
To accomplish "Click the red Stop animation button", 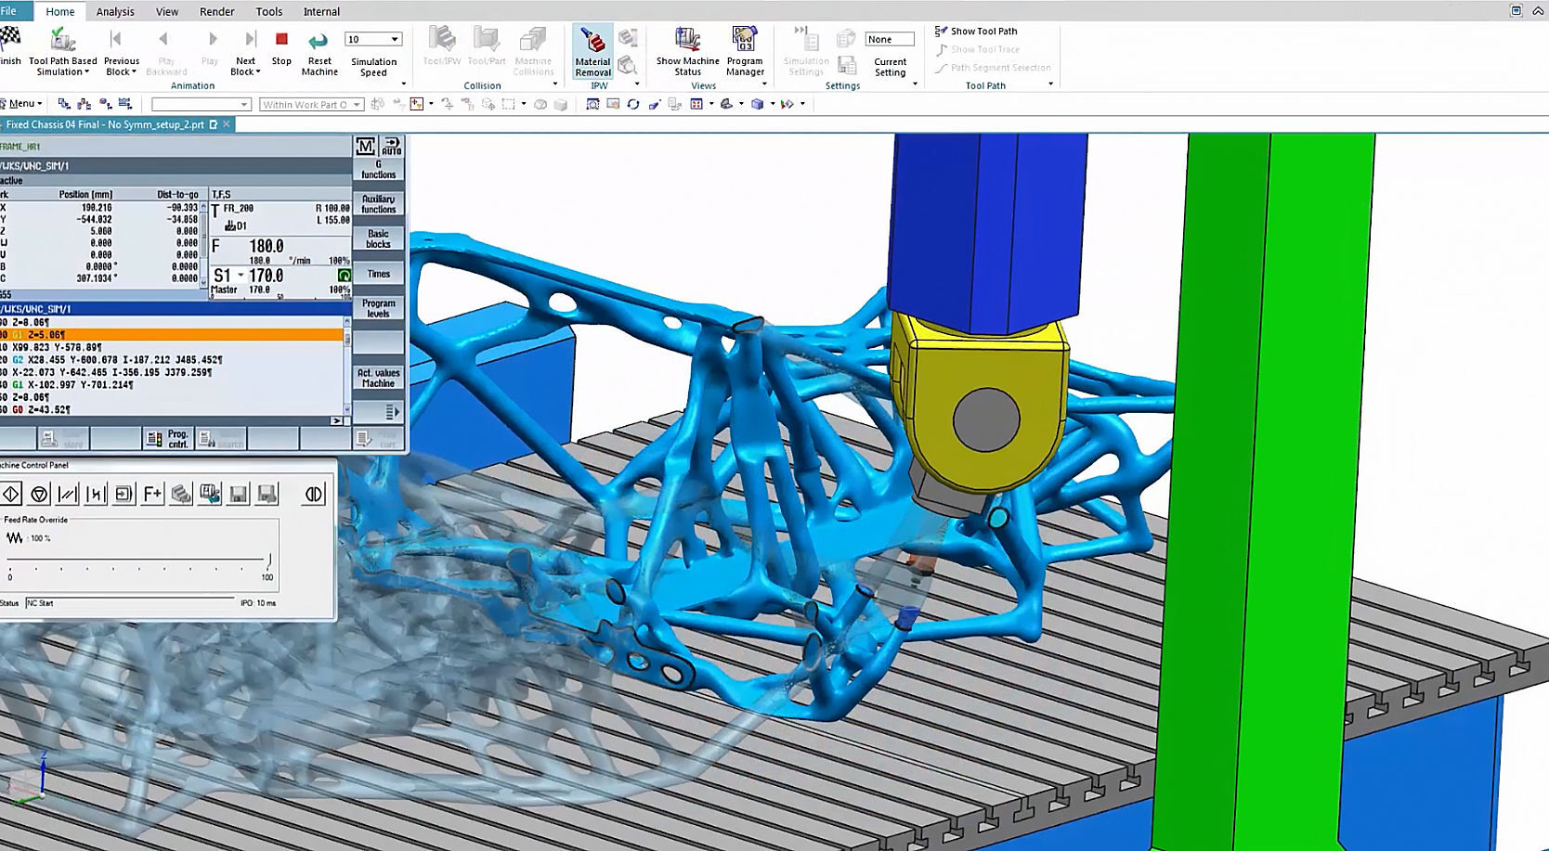I will (281, 40).
